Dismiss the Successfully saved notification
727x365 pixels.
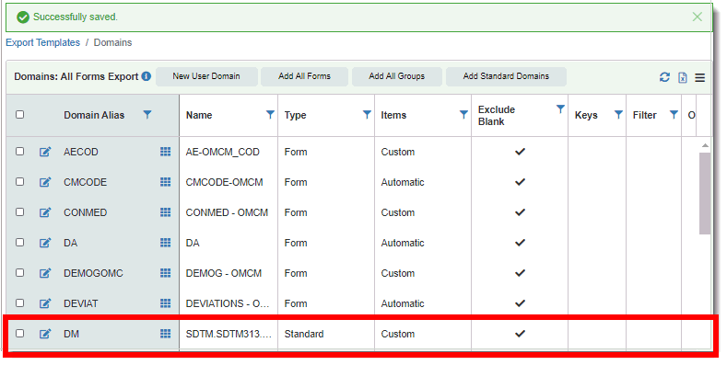pyautogui.click(x=697, y=17)
